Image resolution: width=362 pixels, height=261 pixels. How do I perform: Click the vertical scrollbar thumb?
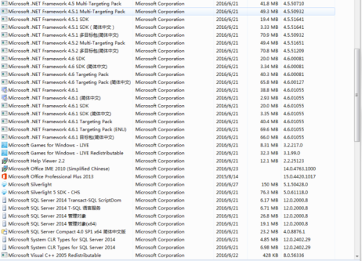click(357, 95)
